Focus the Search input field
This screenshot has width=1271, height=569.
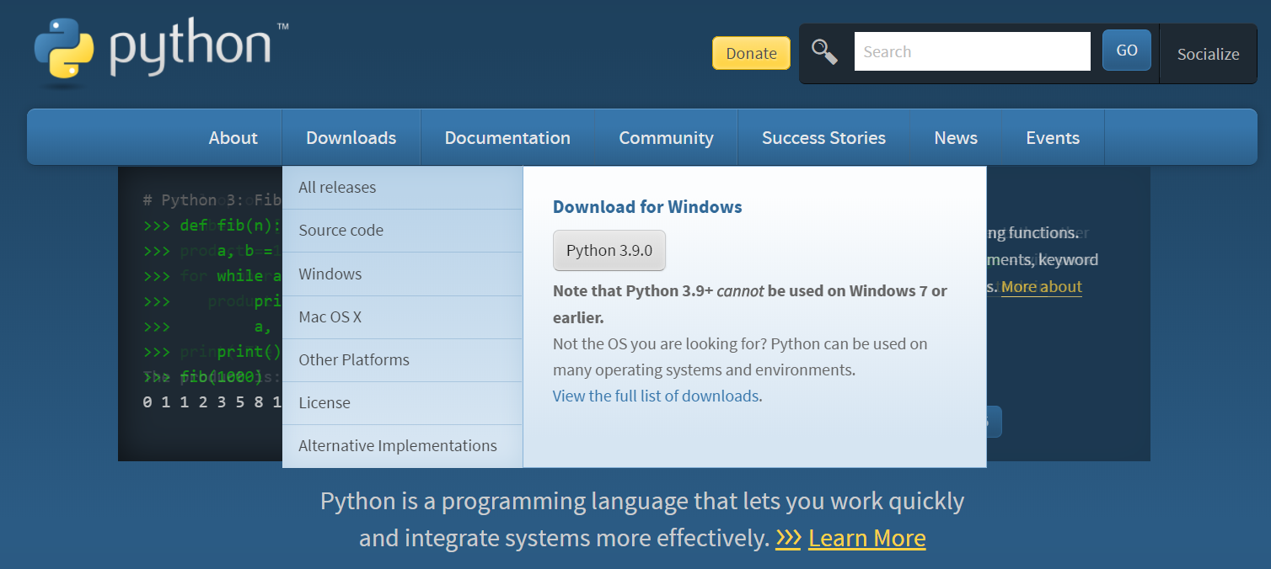point(973,51)
